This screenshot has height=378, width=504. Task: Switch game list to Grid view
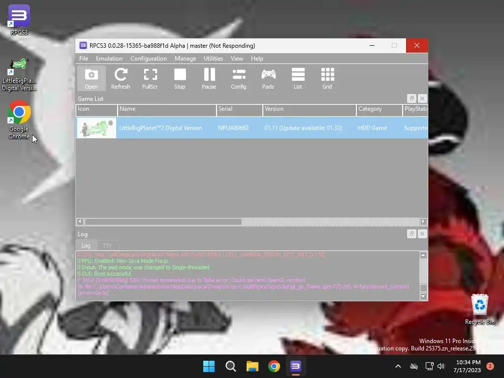click(327, 79)
